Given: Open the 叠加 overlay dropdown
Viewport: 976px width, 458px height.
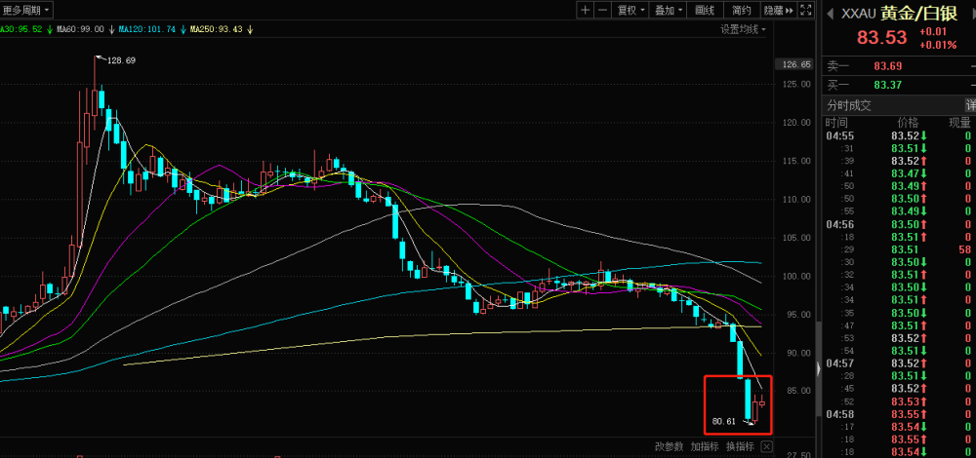Looking at the screenshot, I should [x=668, y=10].
